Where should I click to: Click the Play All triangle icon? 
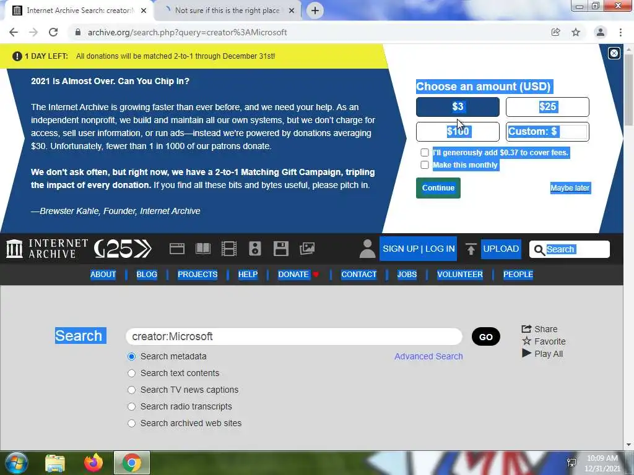[x=526, y=353]
